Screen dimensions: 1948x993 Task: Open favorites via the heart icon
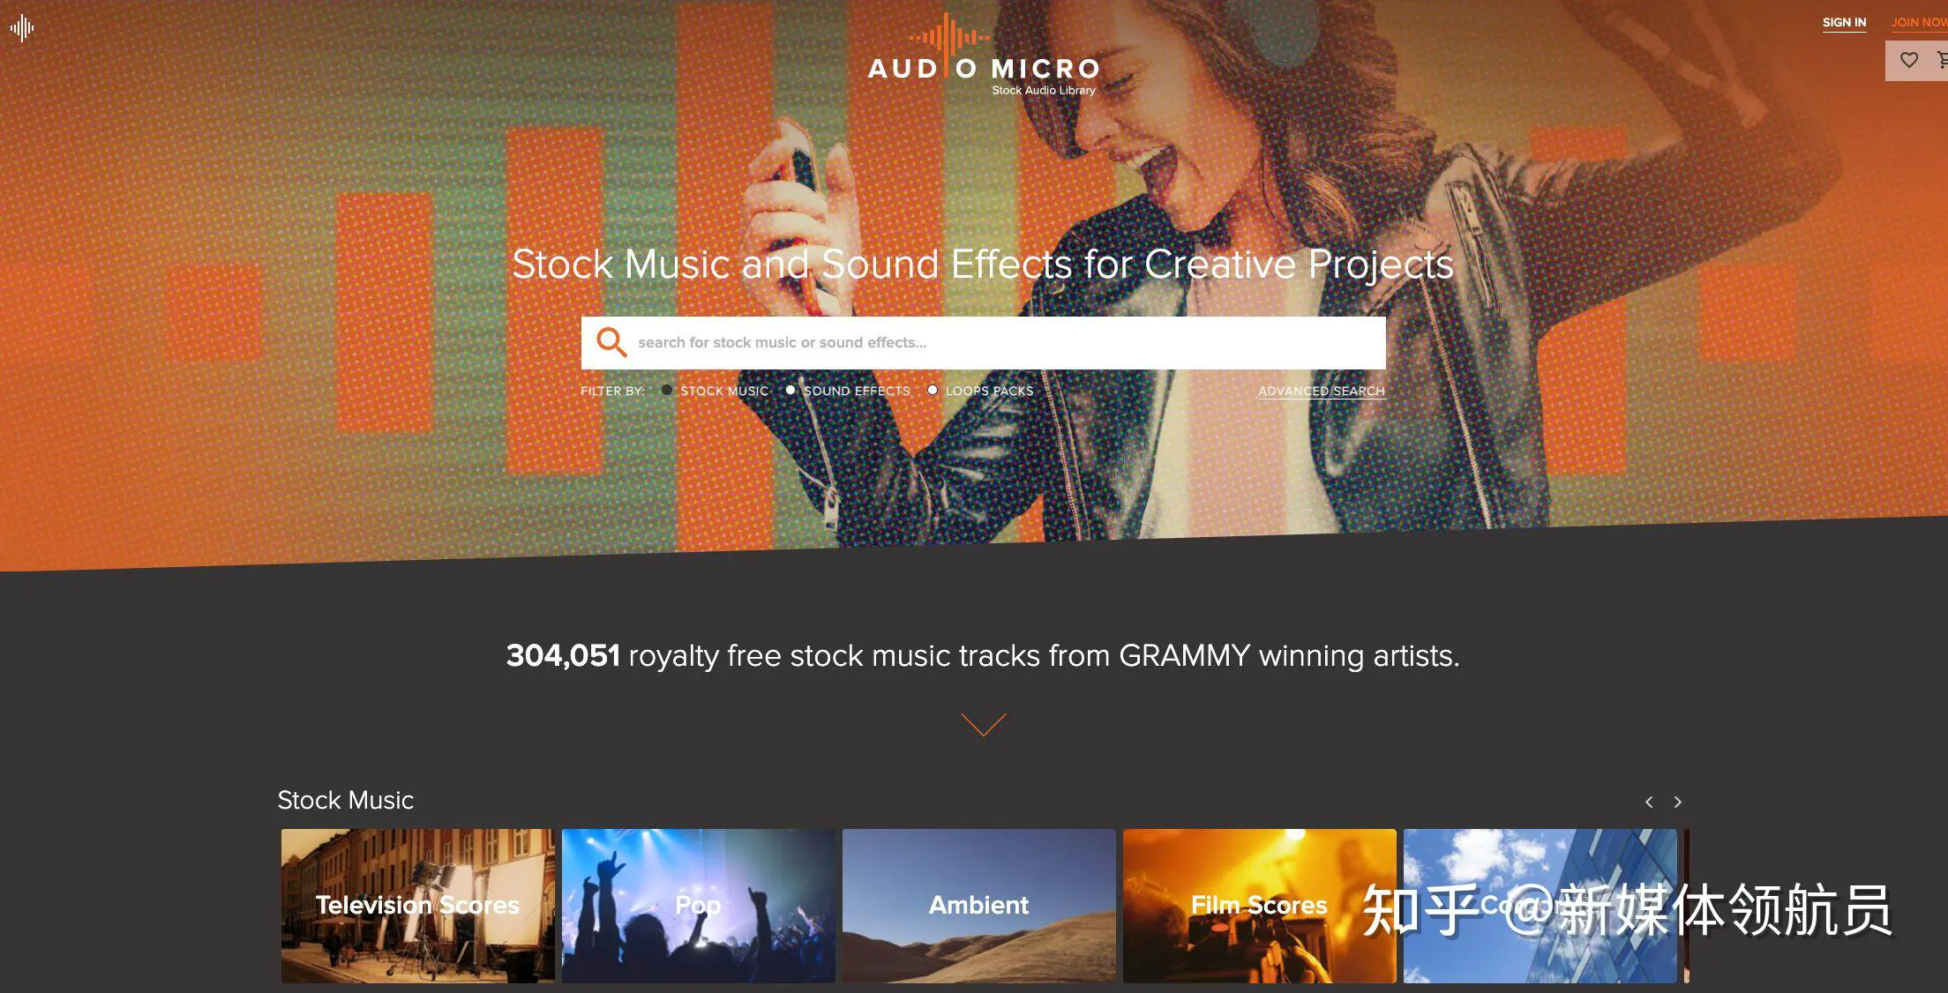(1908, 60)
